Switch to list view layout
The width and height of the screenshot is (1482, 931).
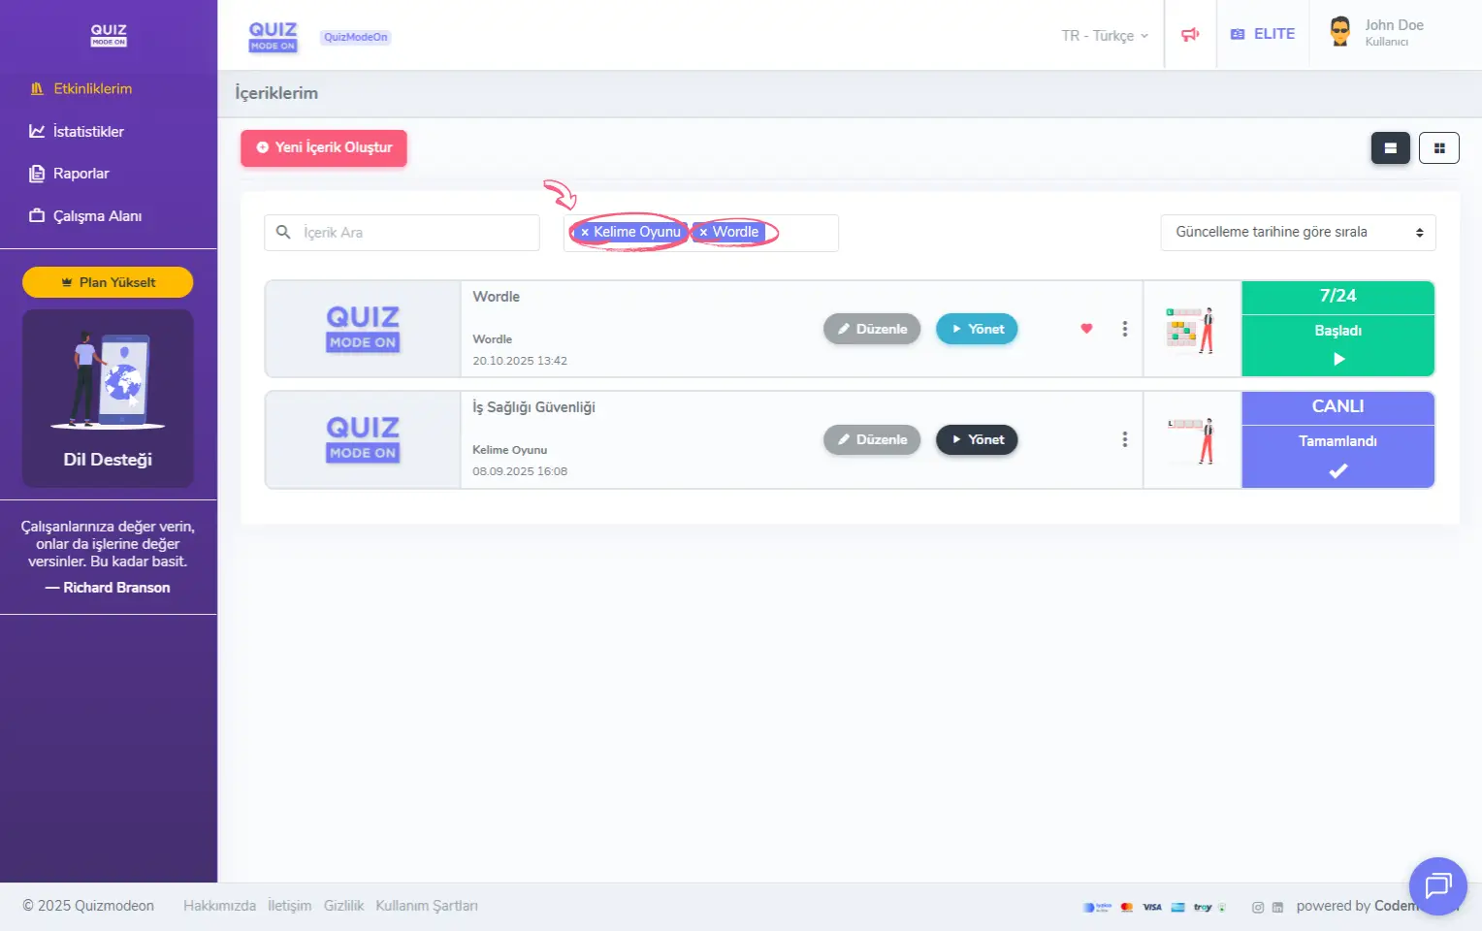[1390, 148]
